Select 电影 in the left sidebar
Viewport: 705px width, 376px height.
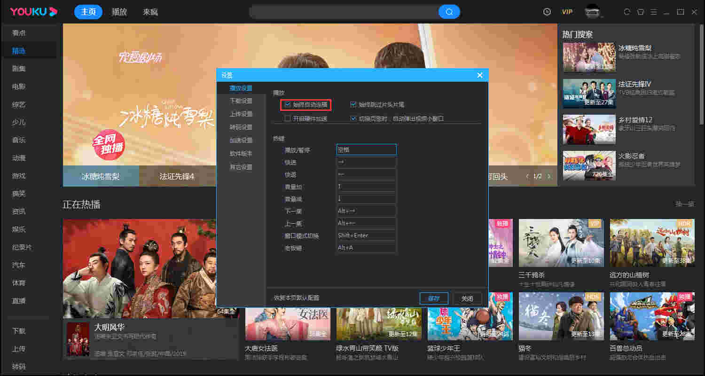(x=19, y=86)
